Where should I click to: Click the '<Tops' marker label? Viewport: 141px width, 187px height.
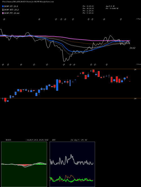[x=138, y=19]
